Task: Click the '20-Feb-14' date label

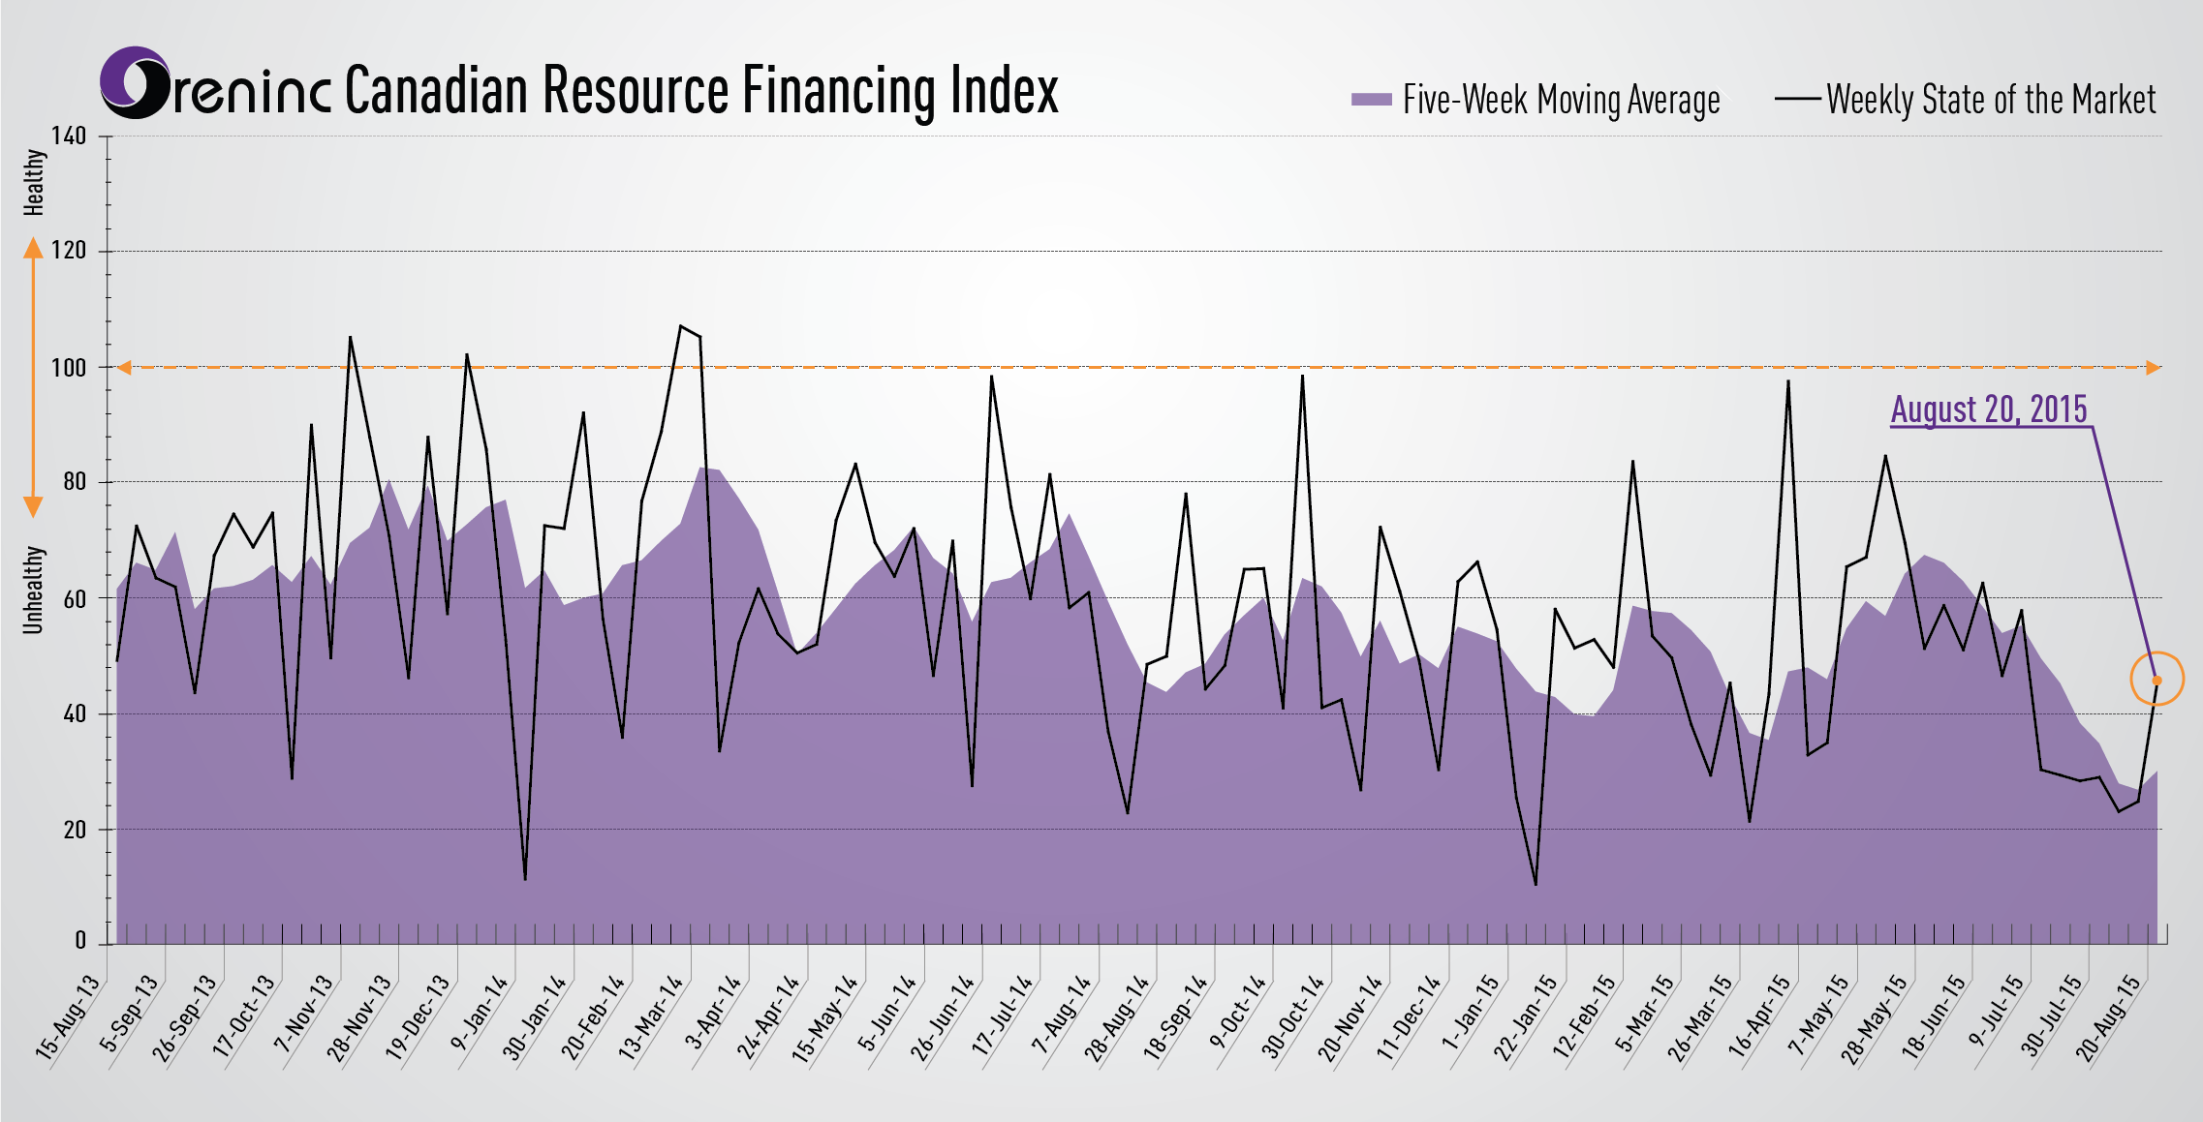Action: click(593, 1016)
